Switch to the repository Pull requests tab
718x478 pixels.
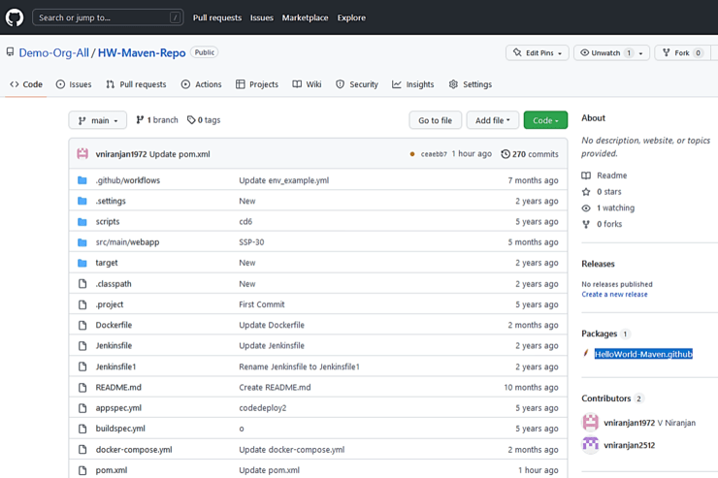[136, 84]
